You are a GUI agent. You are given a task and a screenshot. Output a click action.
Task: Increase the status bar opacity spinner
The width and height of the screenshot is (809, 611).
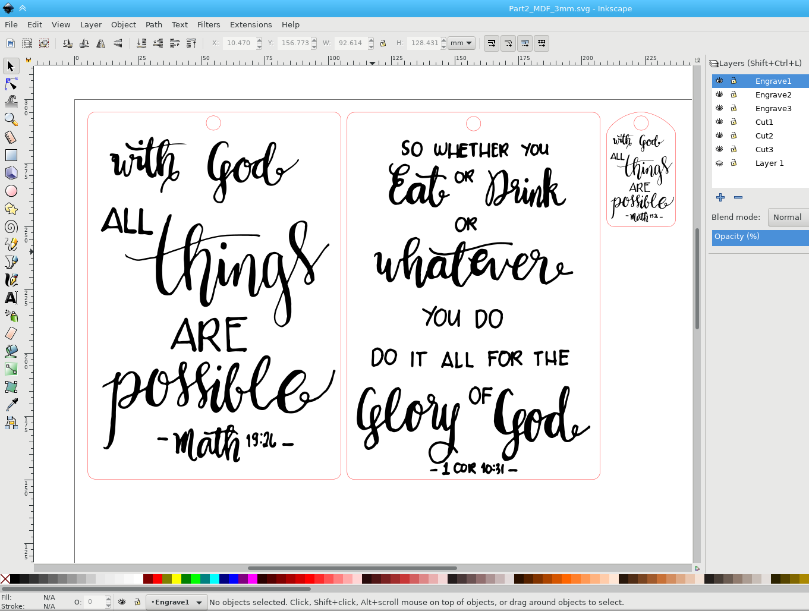click(x=108, y=599)
